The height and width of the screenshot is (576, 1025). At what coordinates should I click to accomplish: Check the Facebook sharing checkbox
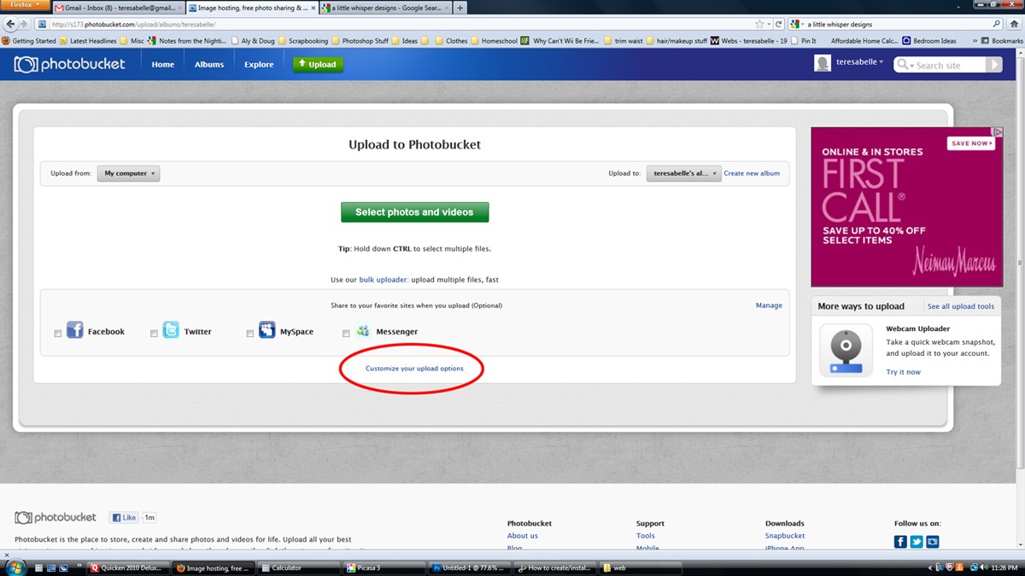pyautogui.click(x=58, y=334)
